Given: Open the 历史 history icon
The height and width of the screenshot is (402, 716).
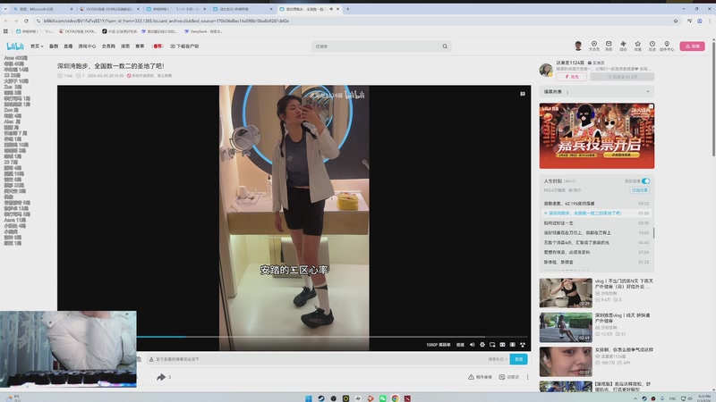Looking at the screenshot, I should 652,46.
